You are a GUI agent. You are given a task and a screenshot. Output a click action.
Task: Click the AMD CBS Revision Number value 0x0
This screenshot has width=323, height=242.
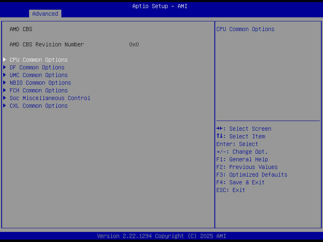134,44
